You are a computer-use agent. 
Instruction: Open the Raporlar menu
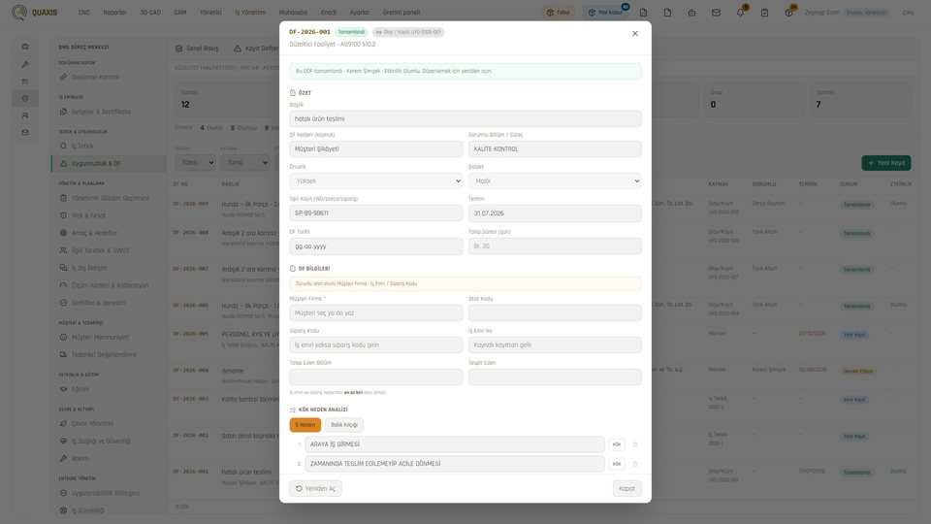114,13
